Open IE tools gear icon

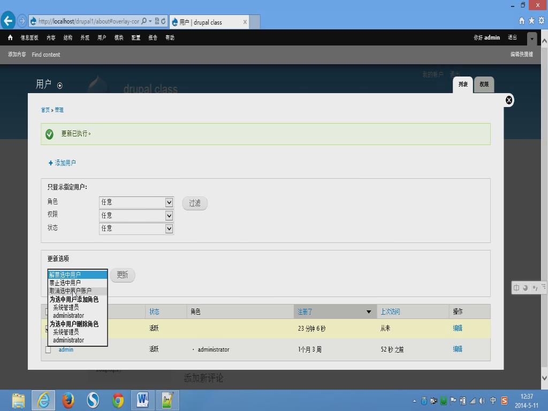coord(542,21)
